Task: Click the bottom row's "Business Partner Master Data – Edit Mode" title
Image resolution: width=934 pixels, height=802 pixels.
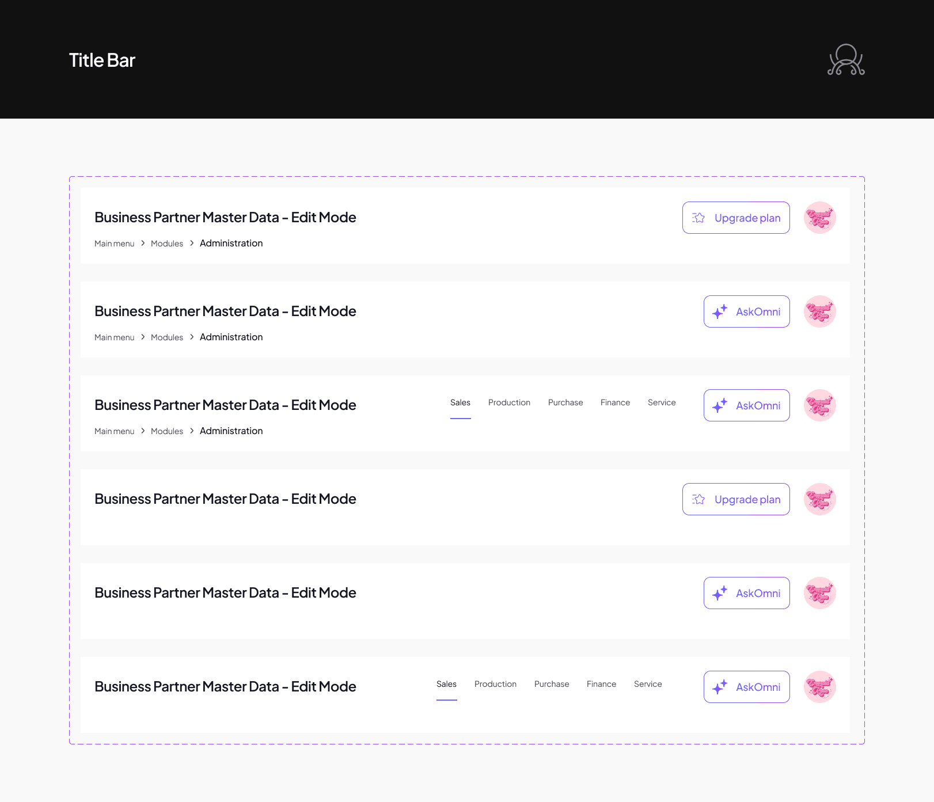Action: point(225,686)
